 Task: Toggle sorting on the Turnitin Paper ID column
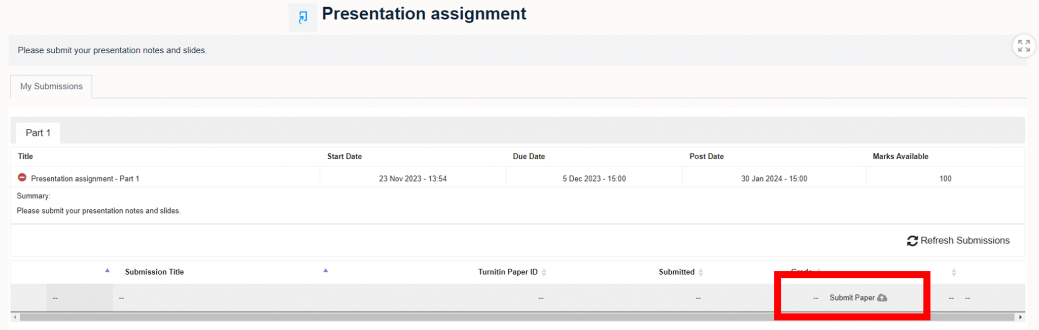545,272
